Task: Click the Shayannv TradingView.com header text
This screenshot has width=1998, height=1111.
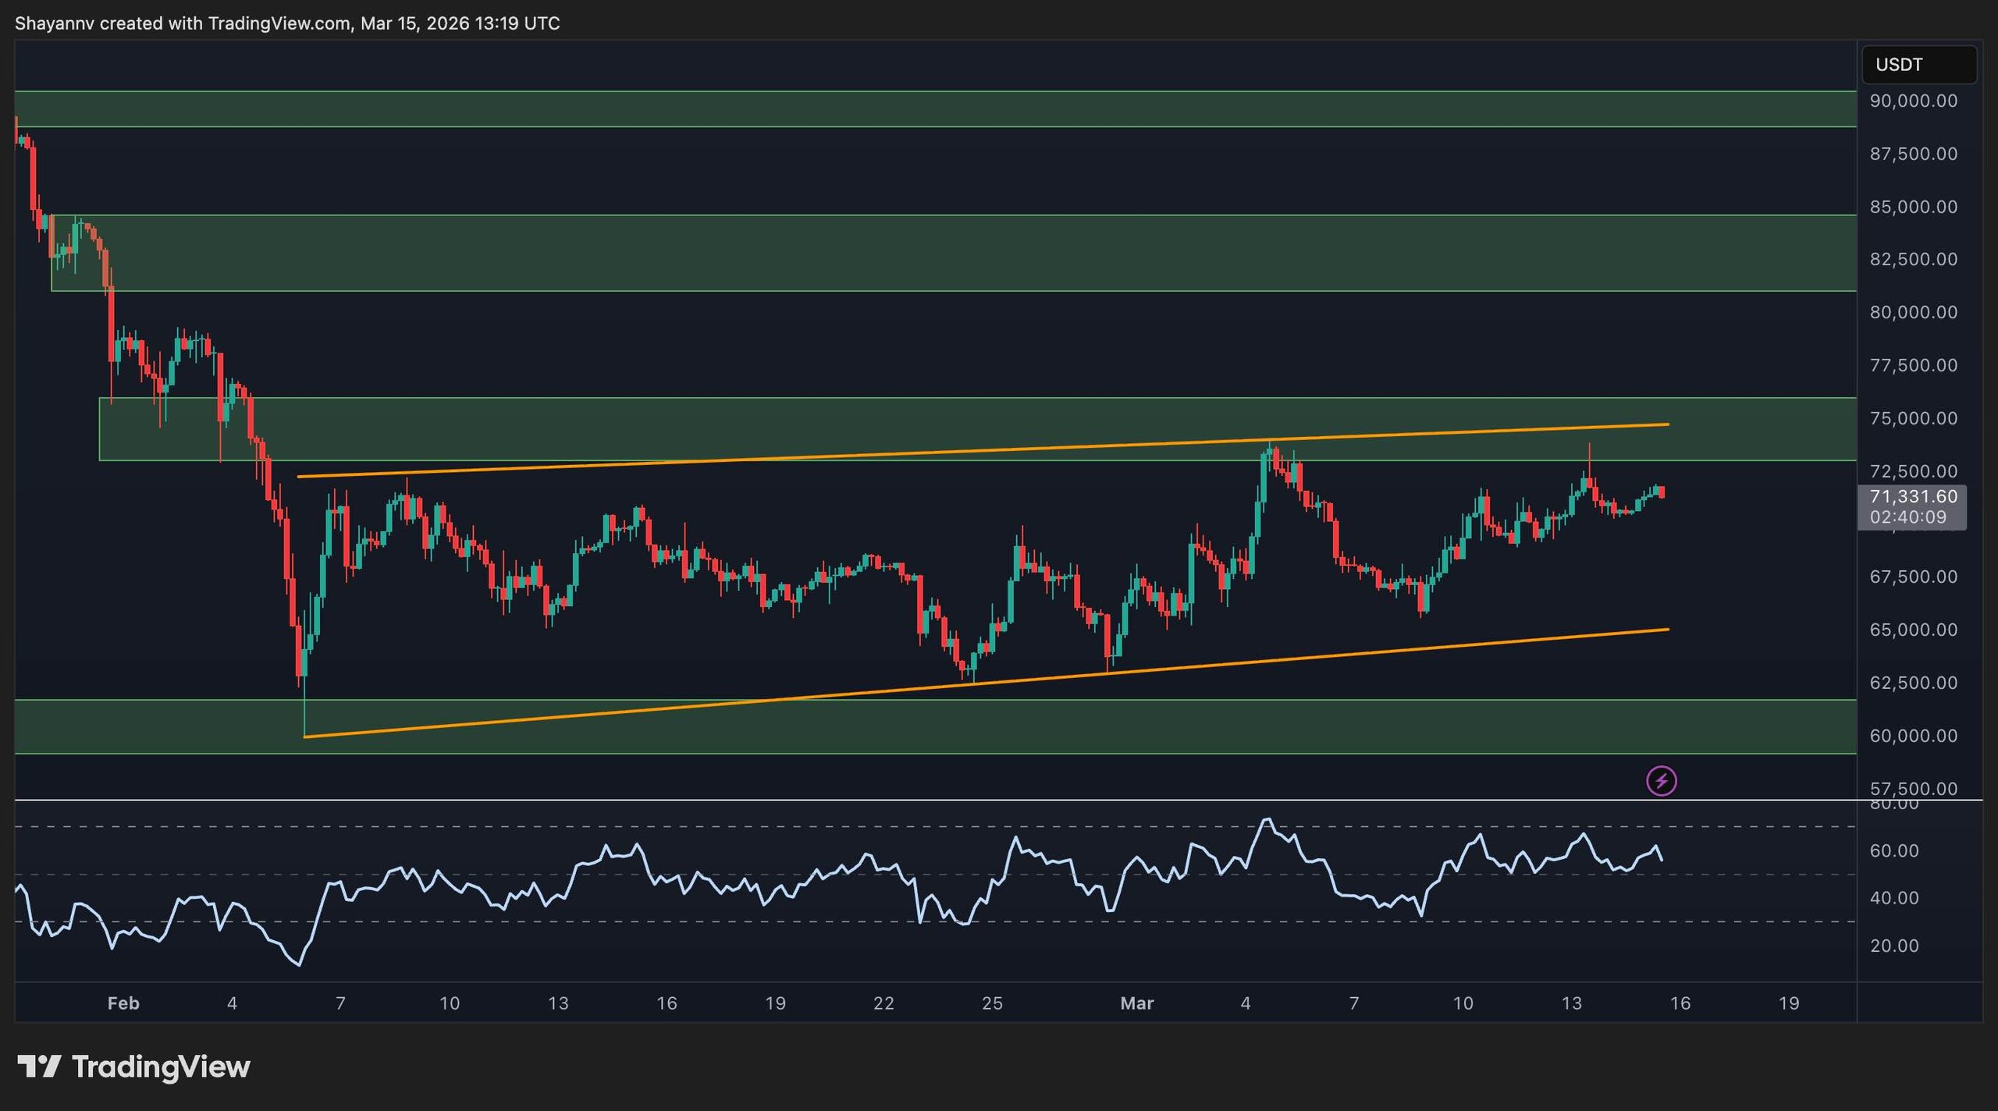Action: click(x=287, y=23)
